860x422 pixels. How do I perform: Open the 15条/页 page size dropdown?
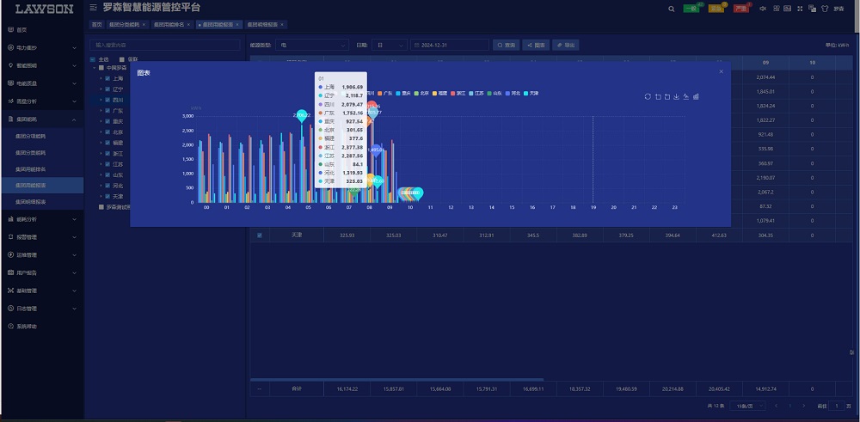[747, 407]
